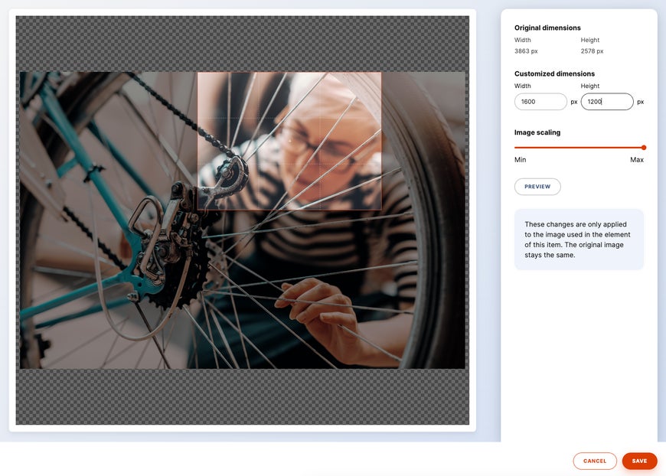
Task: Click the Preview button
Action: pyautogui.click(x=537, y=187)
